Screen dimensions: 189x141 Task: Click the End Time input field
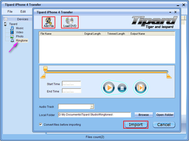click(x=72, y=91)
